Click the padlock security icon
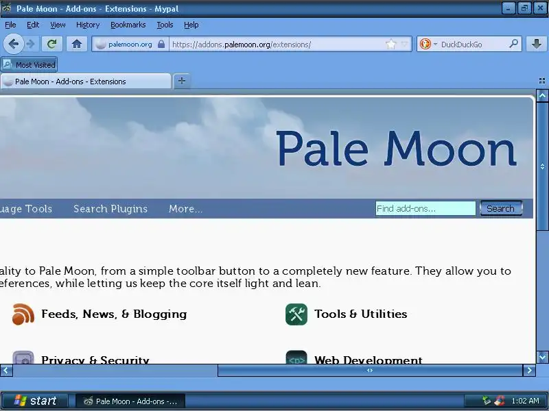The image size is (549, 411). point(161,44)
